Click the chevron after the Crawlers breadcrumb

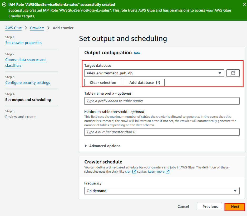48,28
